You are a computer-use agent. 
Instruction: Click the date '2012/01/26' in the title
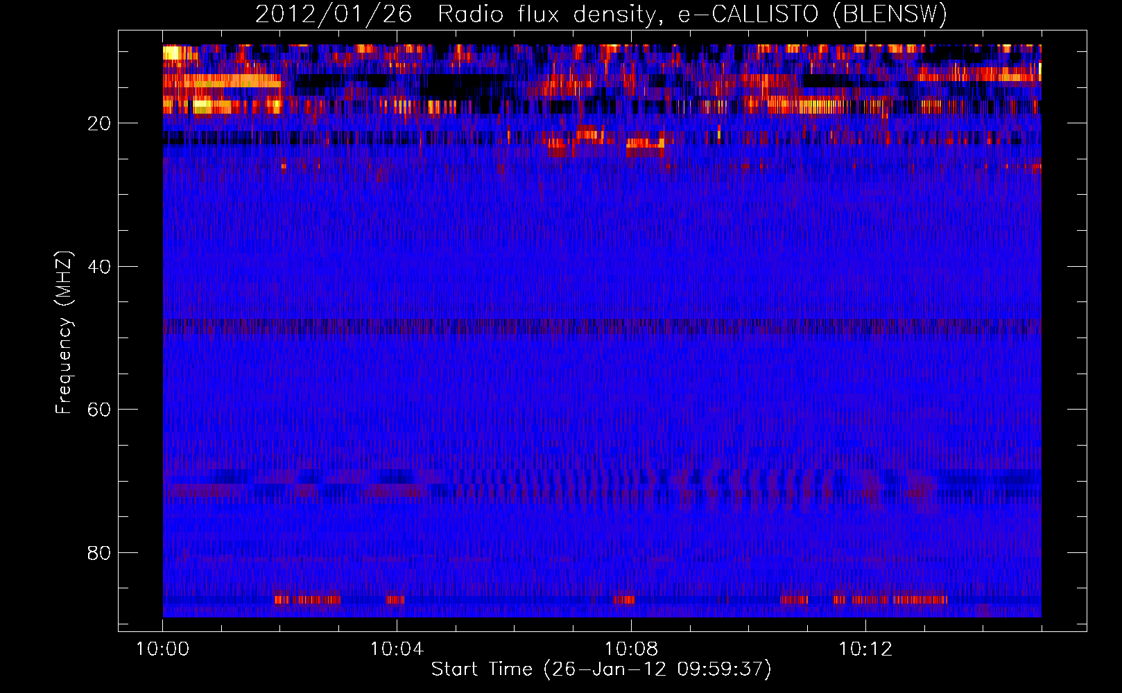tap(334, 15)
